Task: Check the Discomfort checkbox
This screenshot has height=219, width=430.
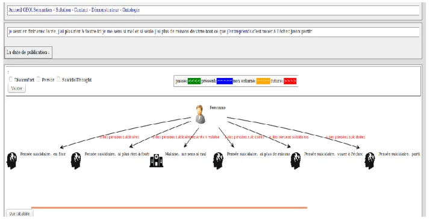Action: point(11,79)
